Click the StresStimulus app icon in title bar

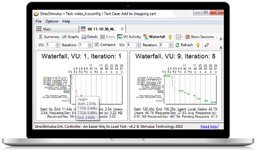[x=36, y=14]
